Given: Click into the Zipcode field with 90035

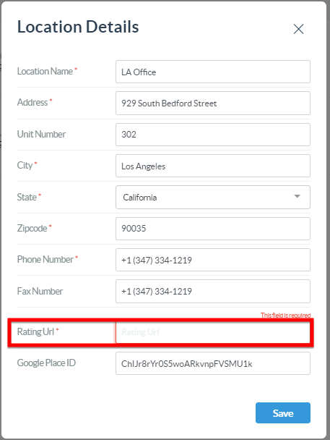Looking at the screenshot, I should 213,229.
